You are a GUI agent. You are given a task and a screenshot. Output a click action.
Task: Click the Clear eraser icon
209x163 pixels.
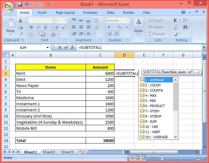click(175, 34)
